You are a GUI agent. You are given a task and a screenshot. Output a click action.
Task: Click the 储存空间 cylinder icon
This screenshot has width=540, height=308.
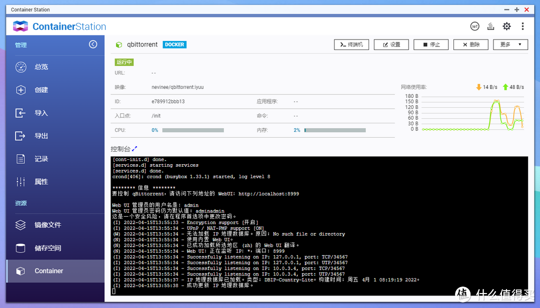click(20, 248)
